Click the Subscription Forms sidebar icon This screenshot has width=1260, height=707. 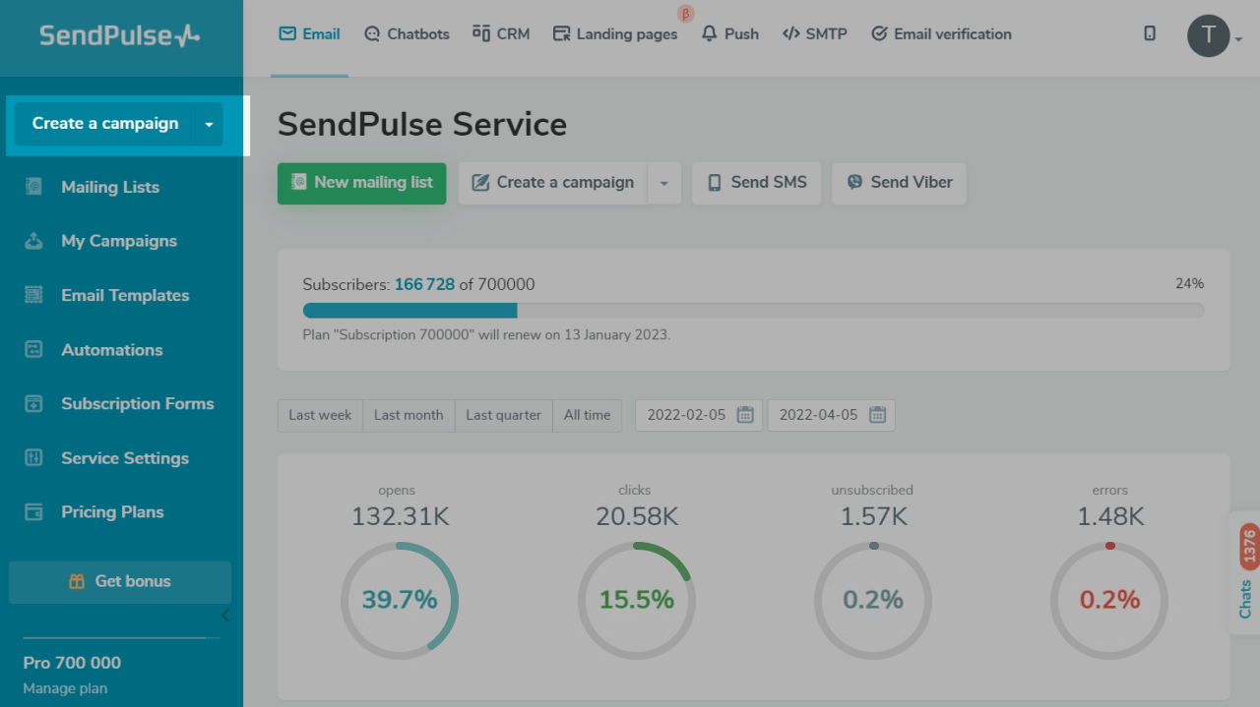[x=33, y=403]
